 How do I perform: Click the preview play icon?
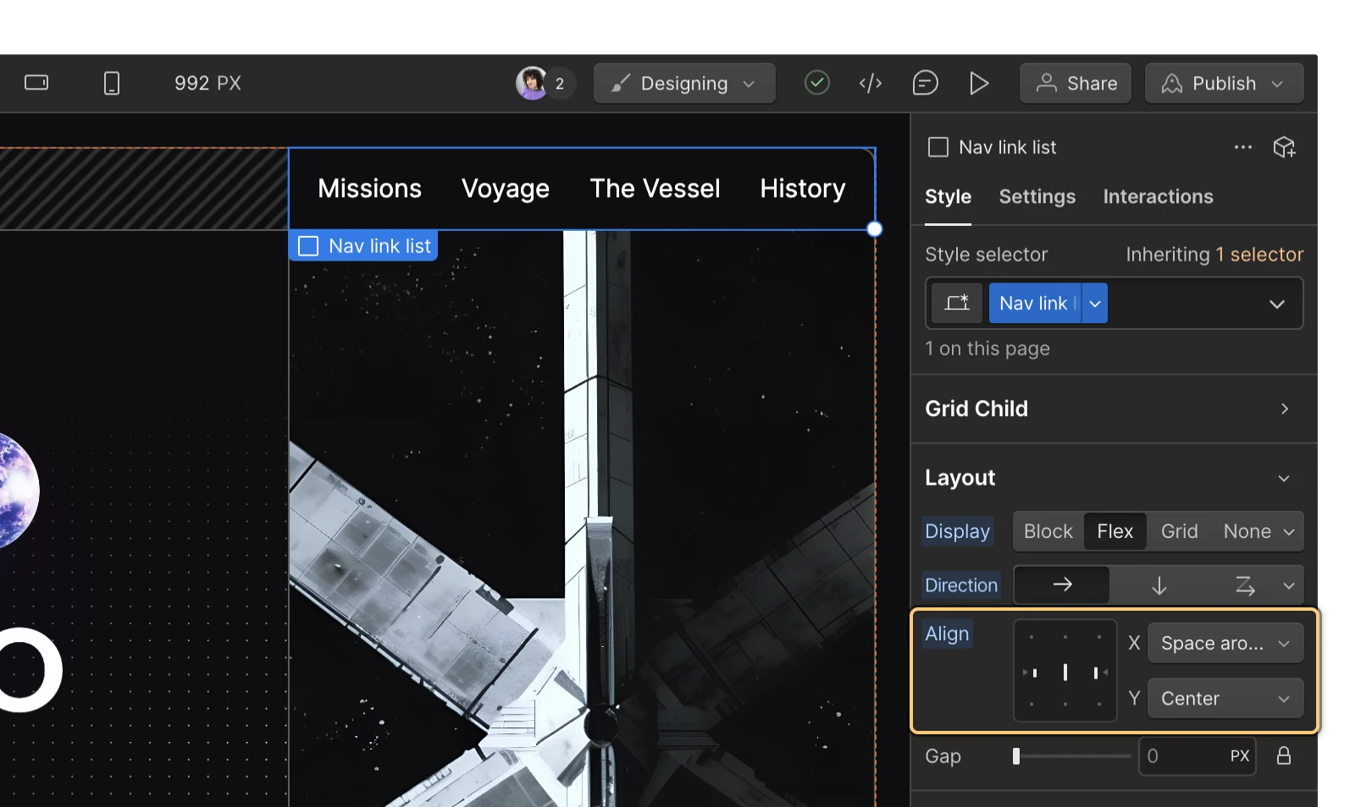(979, 83)
